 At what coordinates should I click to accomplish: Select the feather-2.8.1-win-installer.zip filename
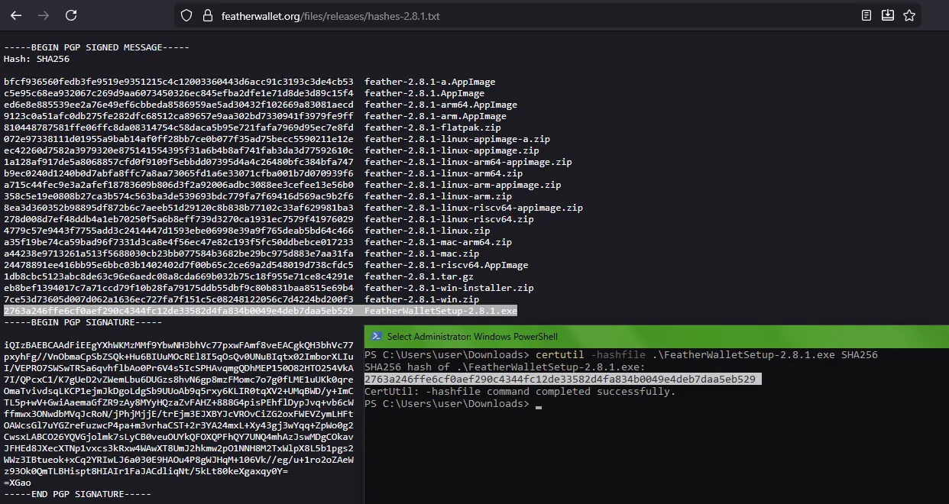pos(449,288)
